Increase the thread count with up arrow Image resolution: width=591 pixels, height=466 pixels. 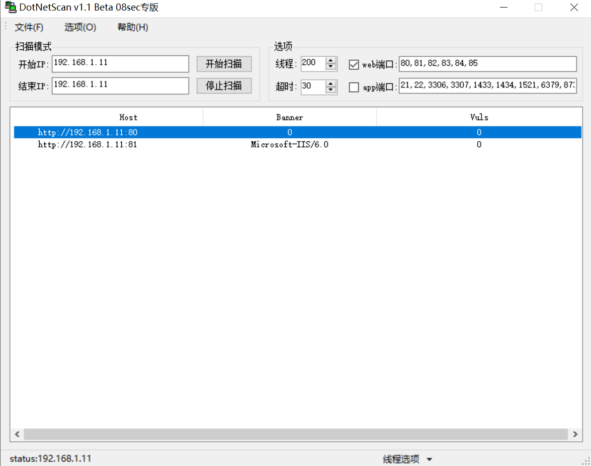(330, 61)
